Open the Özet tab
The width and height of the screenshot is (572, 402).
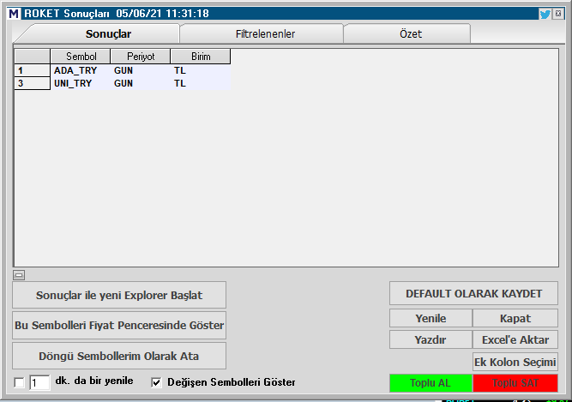(x=411, y=34)
